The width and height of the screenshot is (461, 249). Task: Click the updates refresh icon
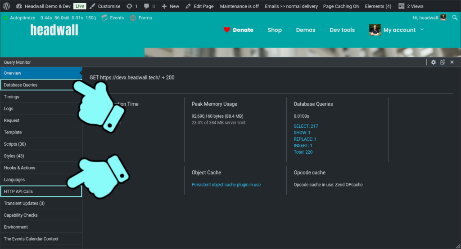[129, 6]
